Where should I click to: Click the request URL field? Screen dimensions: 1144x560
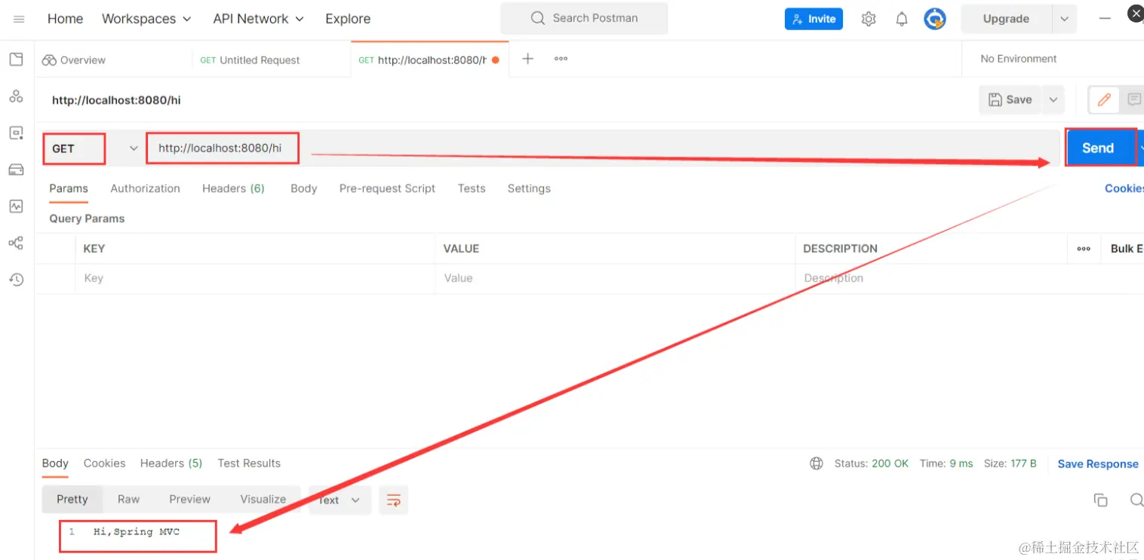pyautogui.click(x=602, y=148)
